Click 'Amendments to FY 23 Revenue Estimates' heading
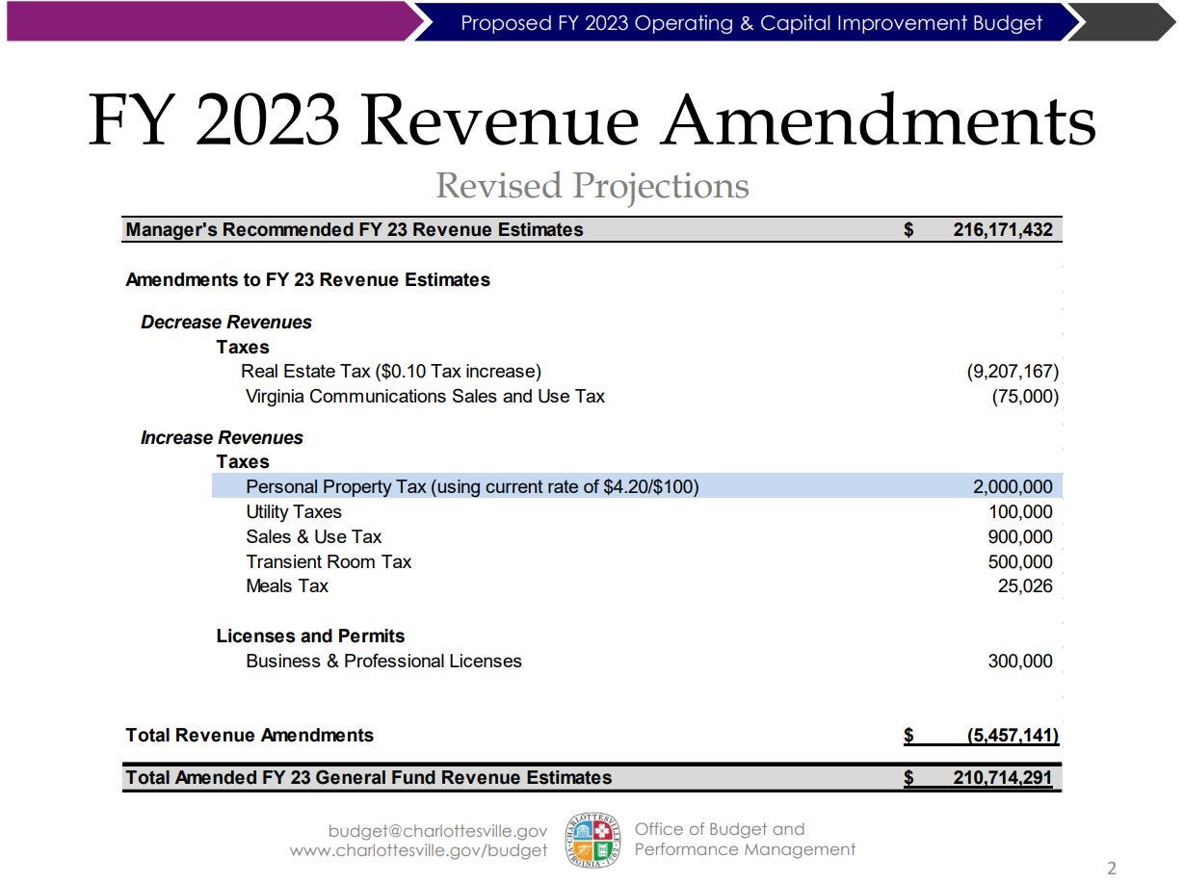This screenshot has height=883, width=1184. click(x=308, y=280)
